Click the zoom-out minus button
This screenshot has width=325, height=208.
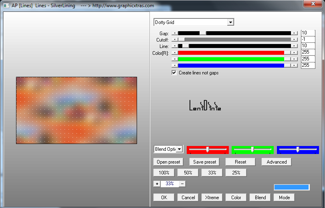(x=182, y=184)
